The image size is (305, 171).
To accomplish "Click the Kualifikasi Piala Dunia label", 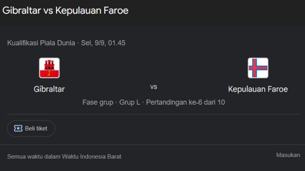I will (x=41, y=43).
